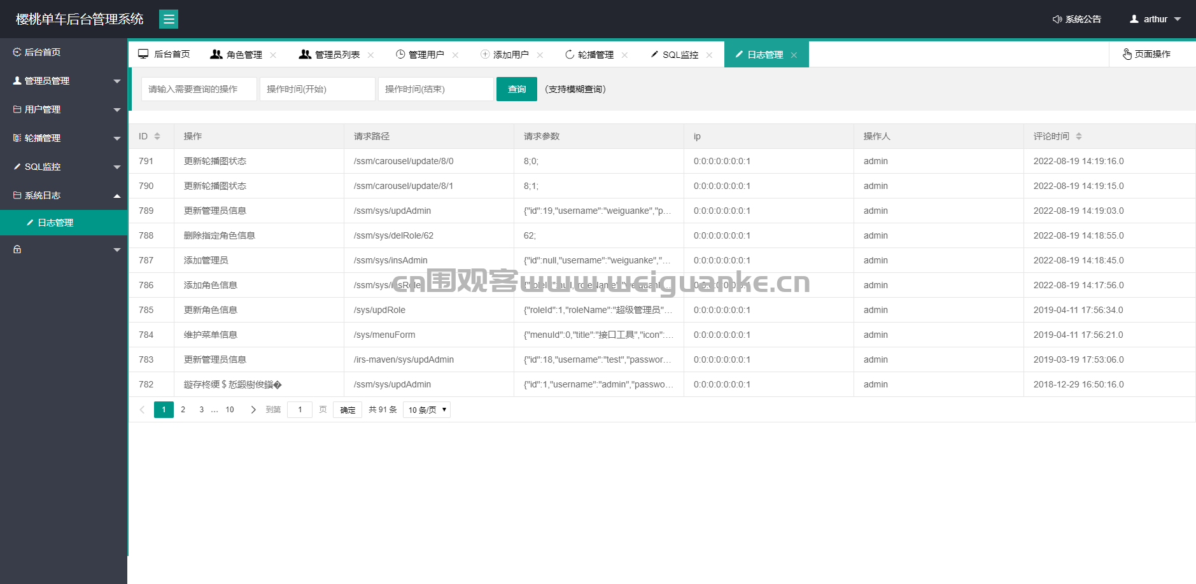Viewport: 1196px width, 584px height.
Task: Close the SQL监控 tab
Action: 709,55
